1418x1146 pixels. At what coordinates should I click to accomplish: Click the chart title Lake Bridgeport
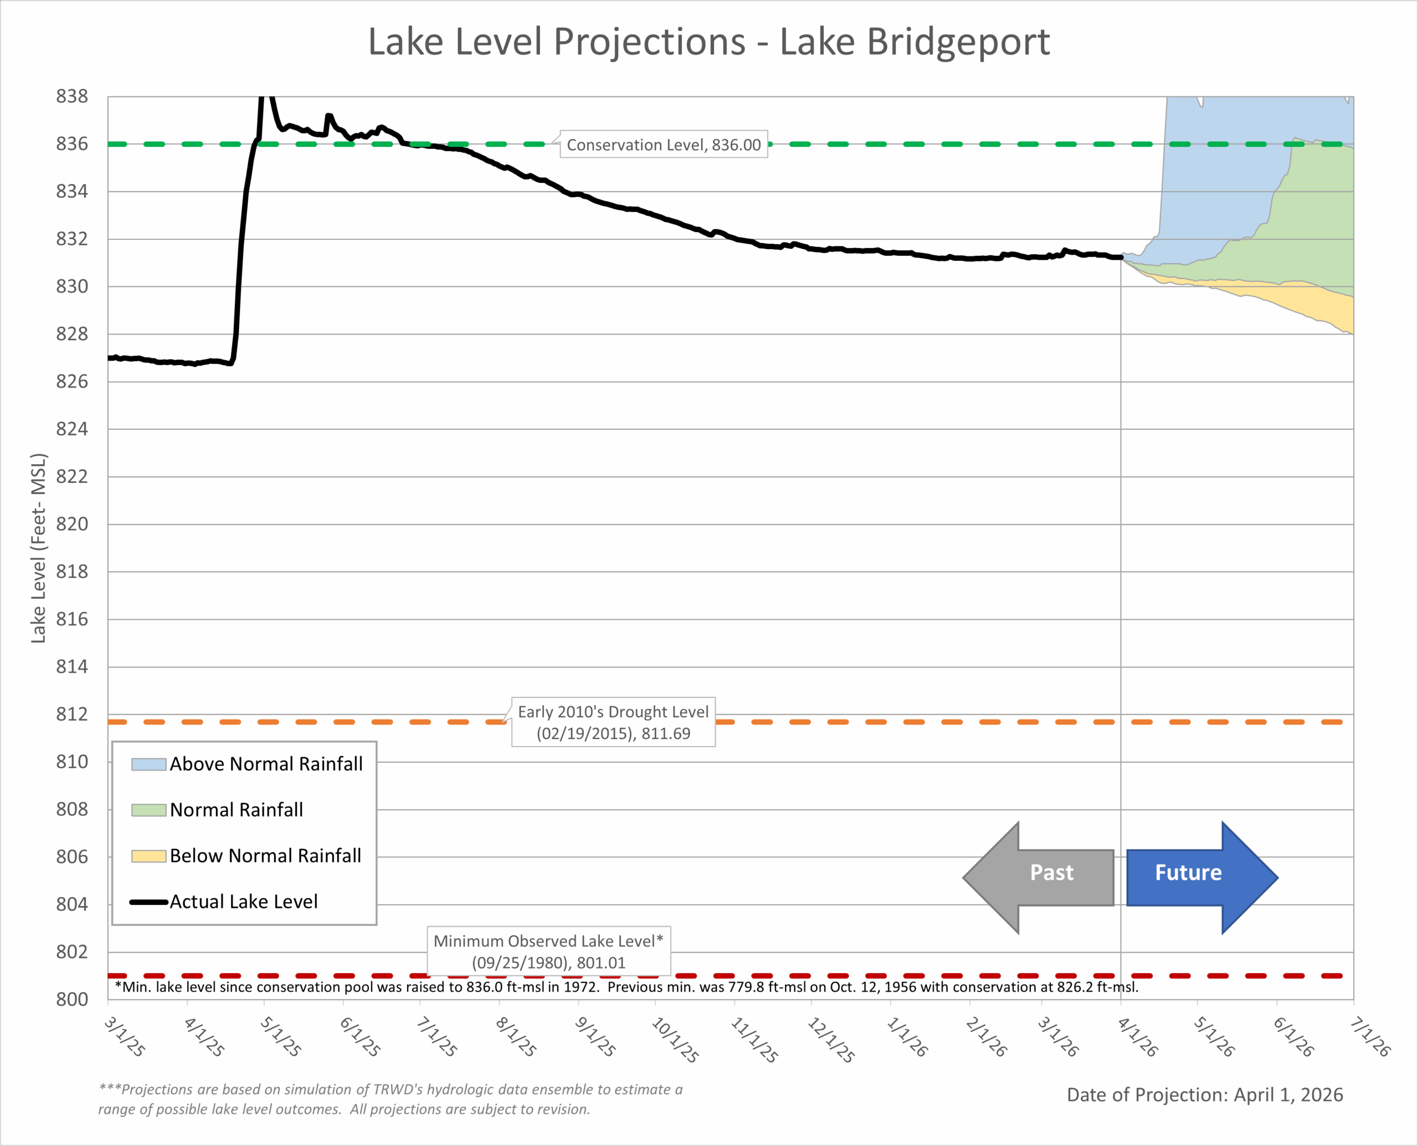[708, 42]
